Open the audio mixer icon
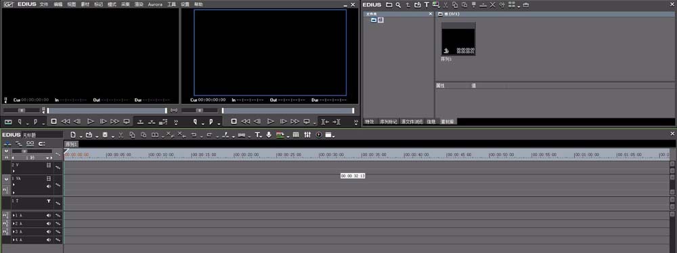 (x=307, y=135)
